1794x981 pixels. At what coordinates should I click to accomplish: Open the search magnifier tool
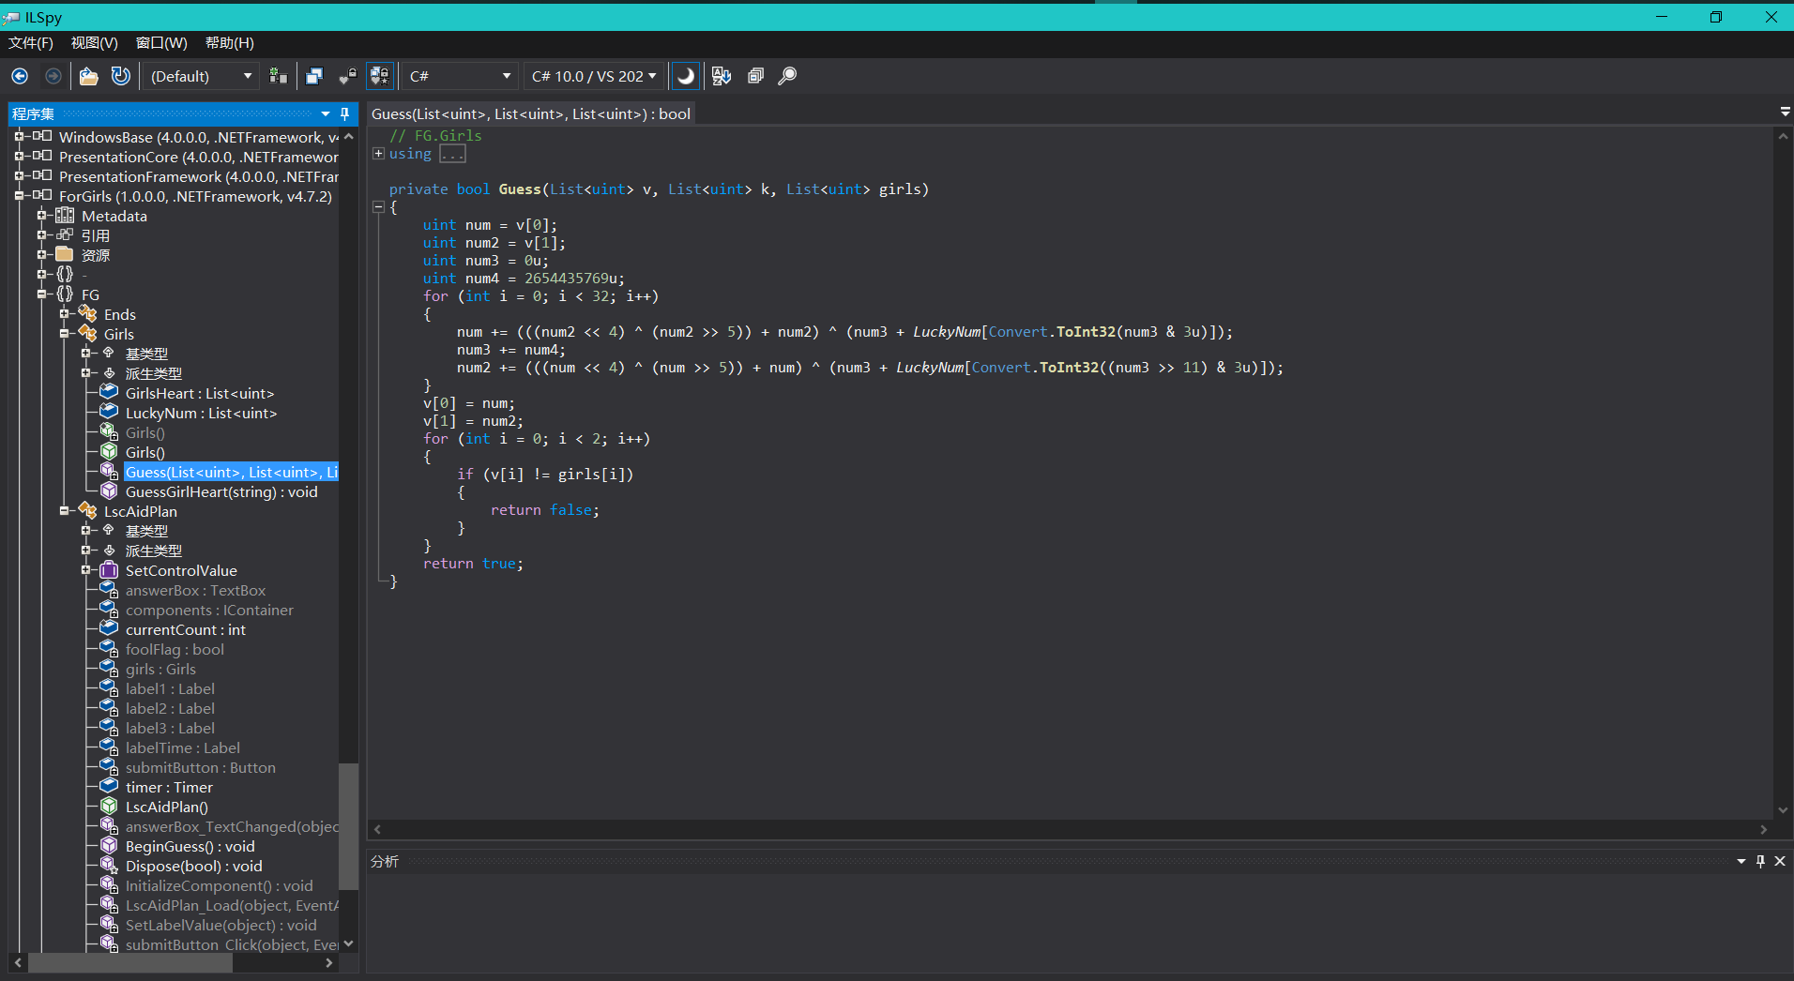pyautogui.click(x=788, y=76)
